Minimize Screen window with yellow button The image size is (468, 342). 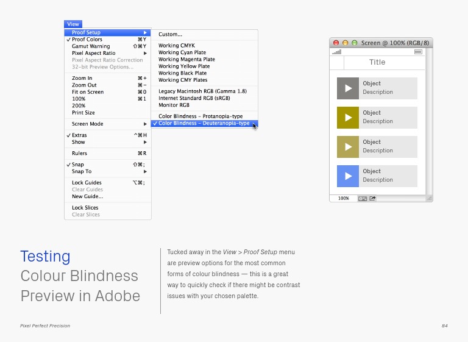coord(345,43)
